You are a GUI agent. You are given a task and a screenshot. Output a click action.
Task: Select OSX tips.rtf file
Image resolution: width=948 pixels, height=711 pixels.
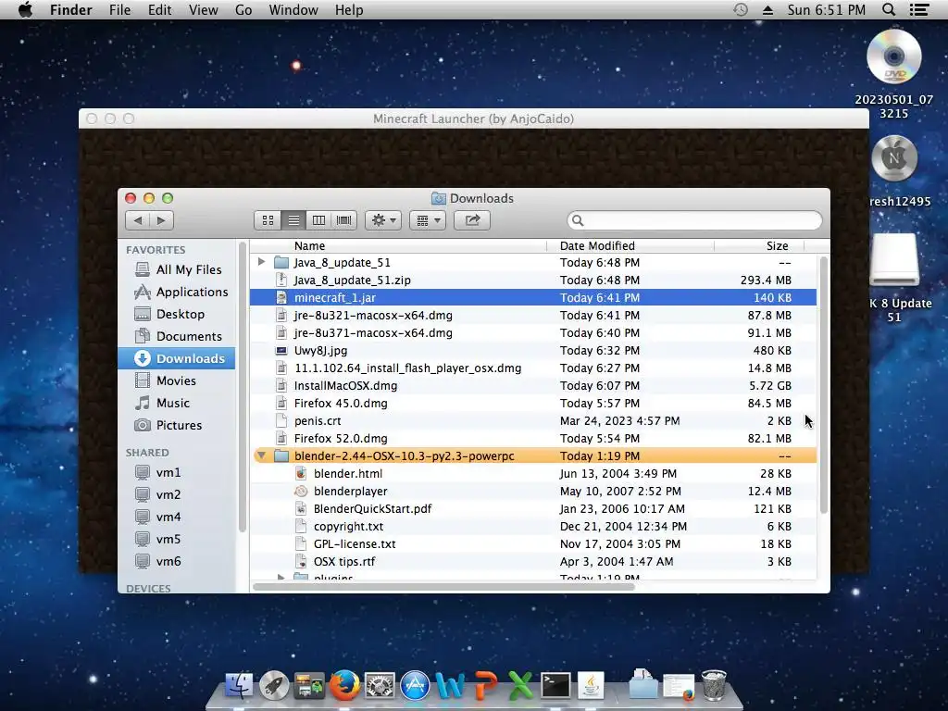533,561
